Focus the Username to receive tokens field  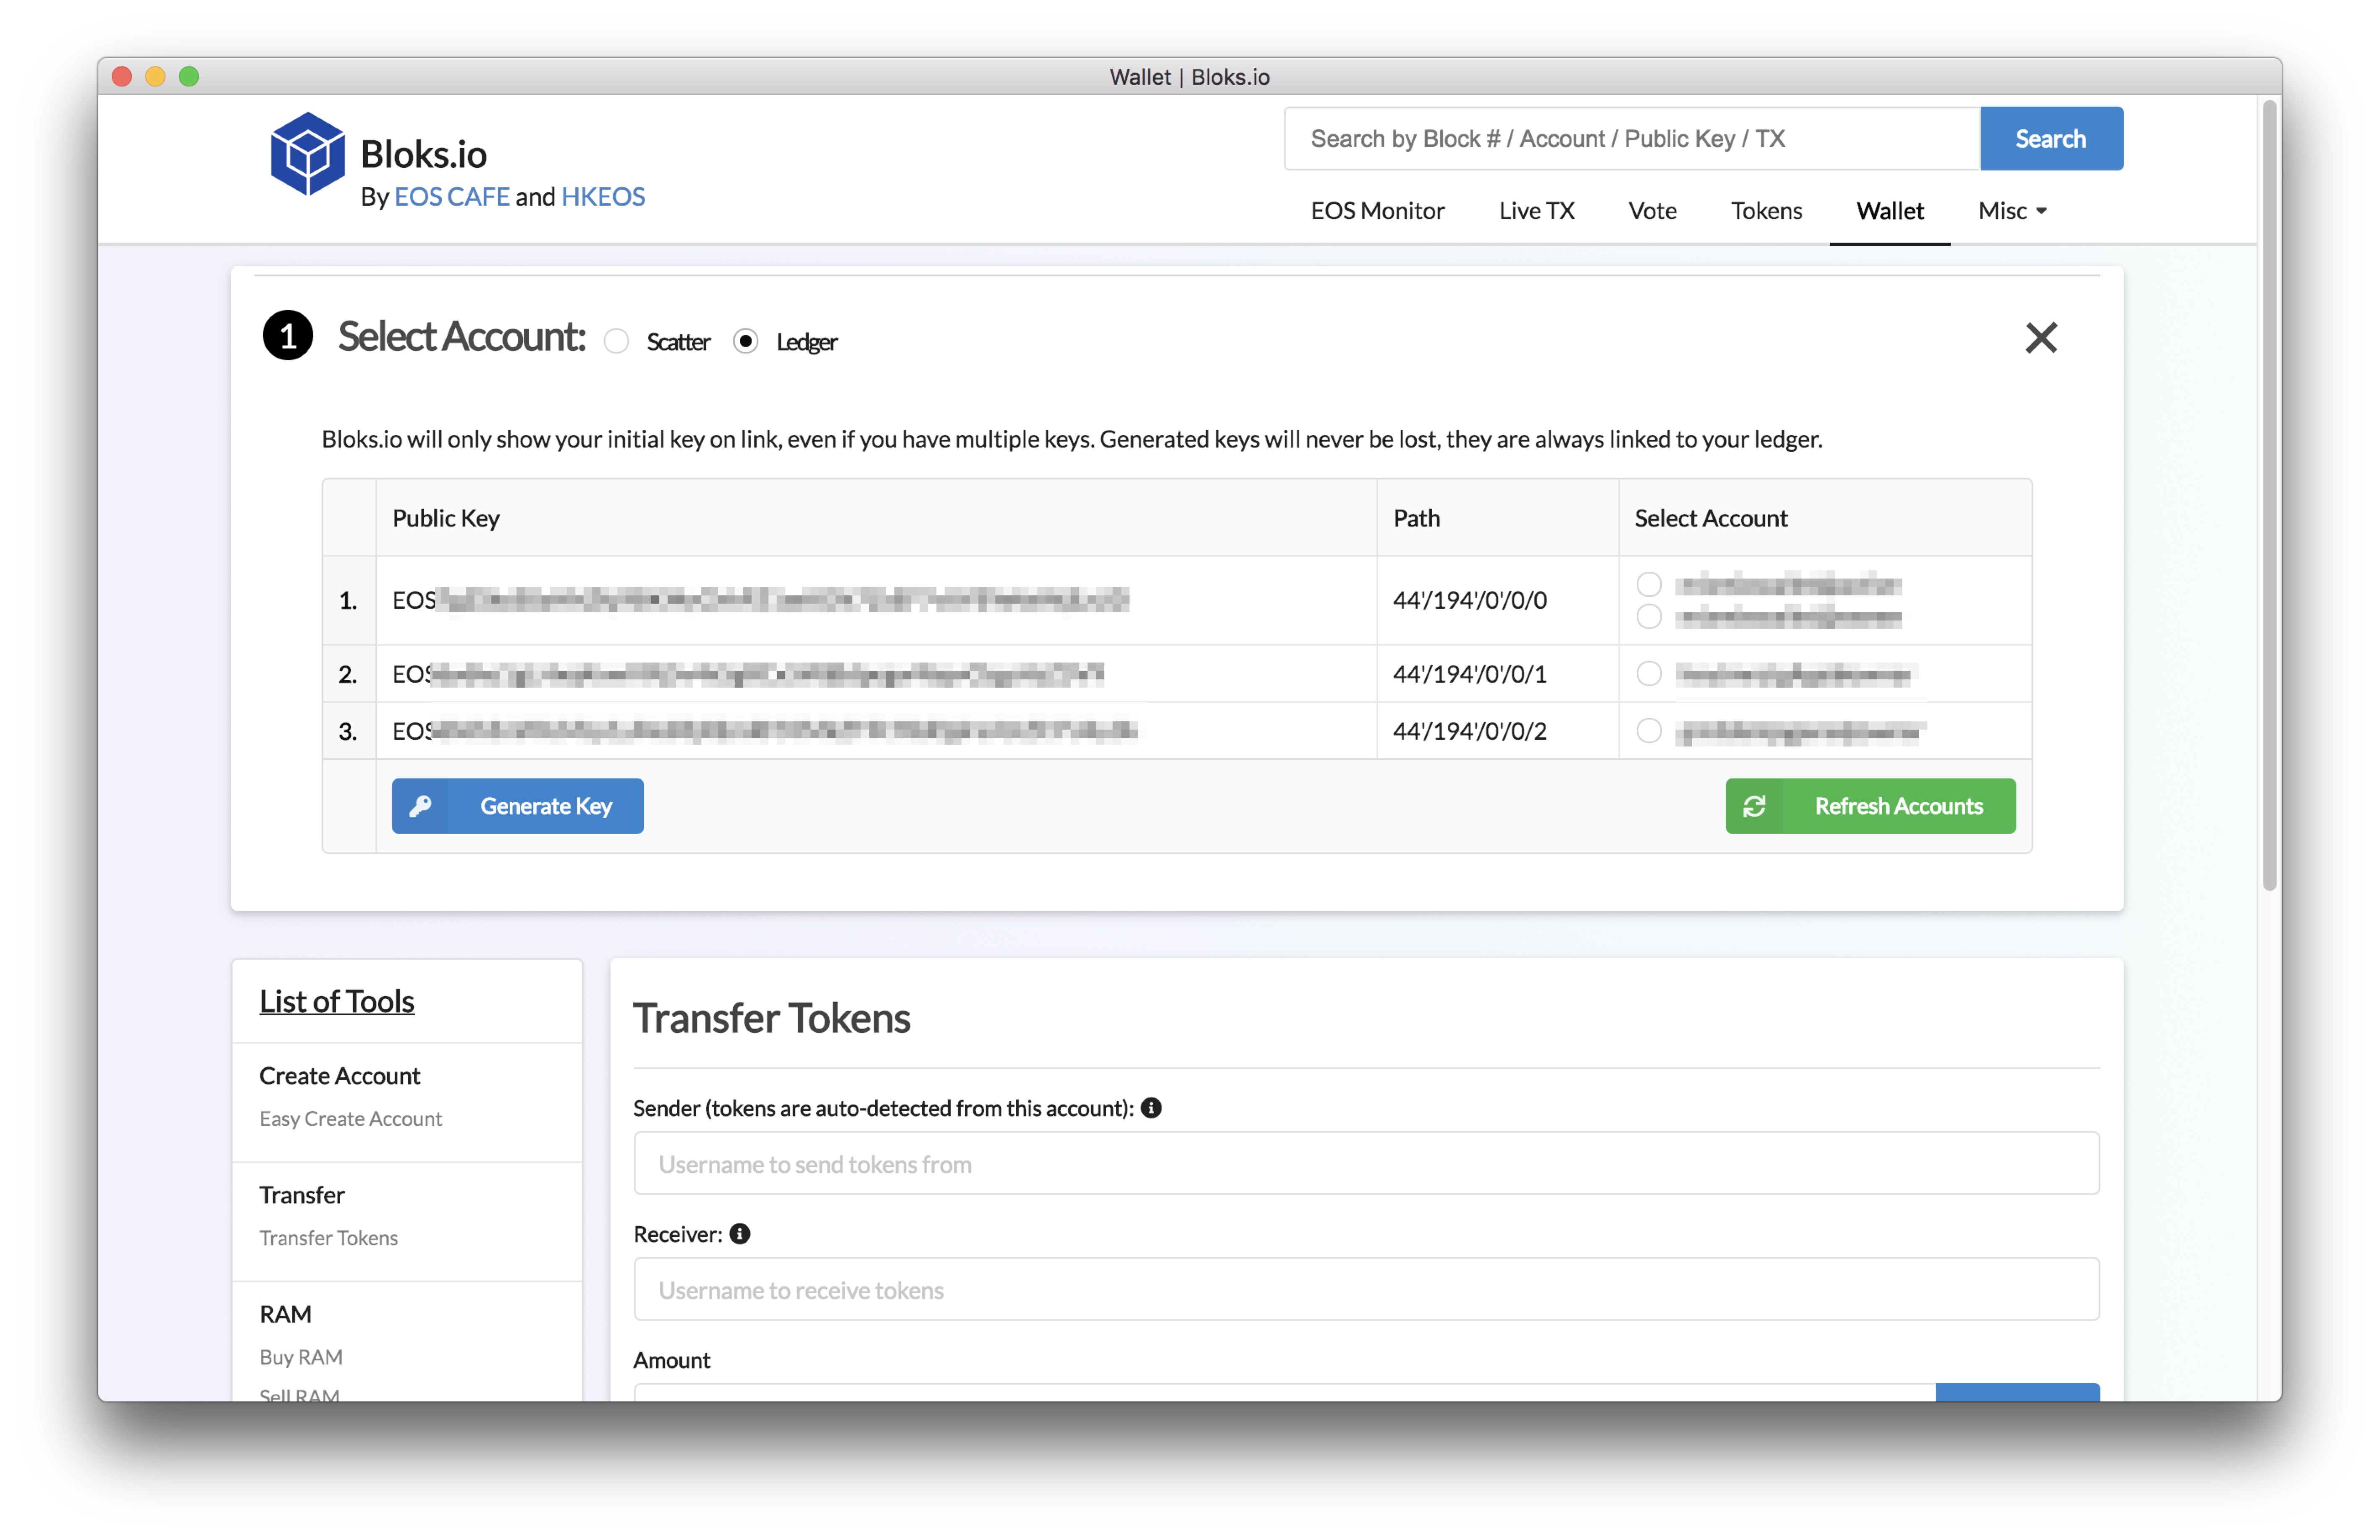click(1366, 1289)
